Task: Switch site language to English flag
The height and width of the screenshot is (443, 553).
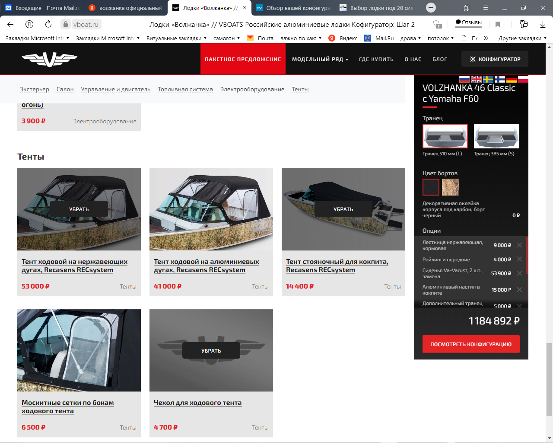Action: (476, 79)
